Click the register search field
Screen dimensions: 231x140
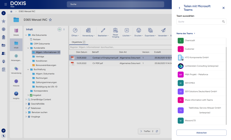[120, 47]
